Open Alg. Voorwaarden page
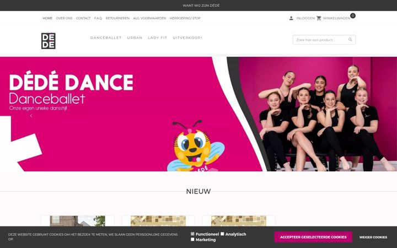 pyautogui.click(x=149, y=18)
